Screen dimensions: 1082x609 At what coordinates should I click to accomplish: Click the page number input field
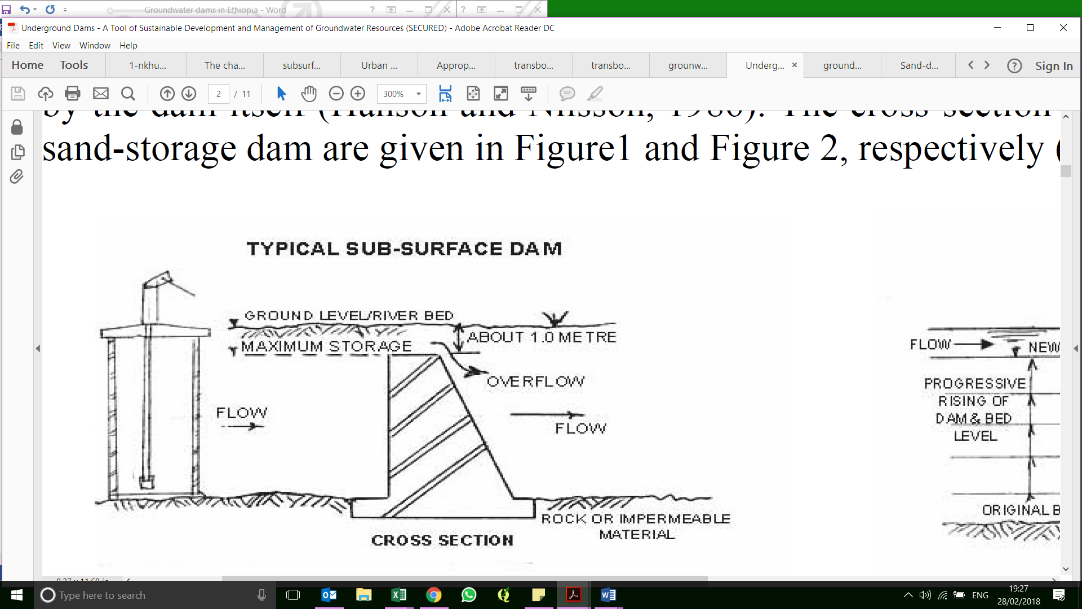[219, 94]
